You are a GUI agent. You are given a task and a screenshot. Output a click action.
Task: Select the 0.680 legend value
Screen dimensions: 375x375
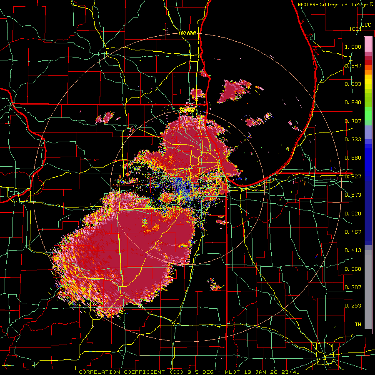[353, 158]
